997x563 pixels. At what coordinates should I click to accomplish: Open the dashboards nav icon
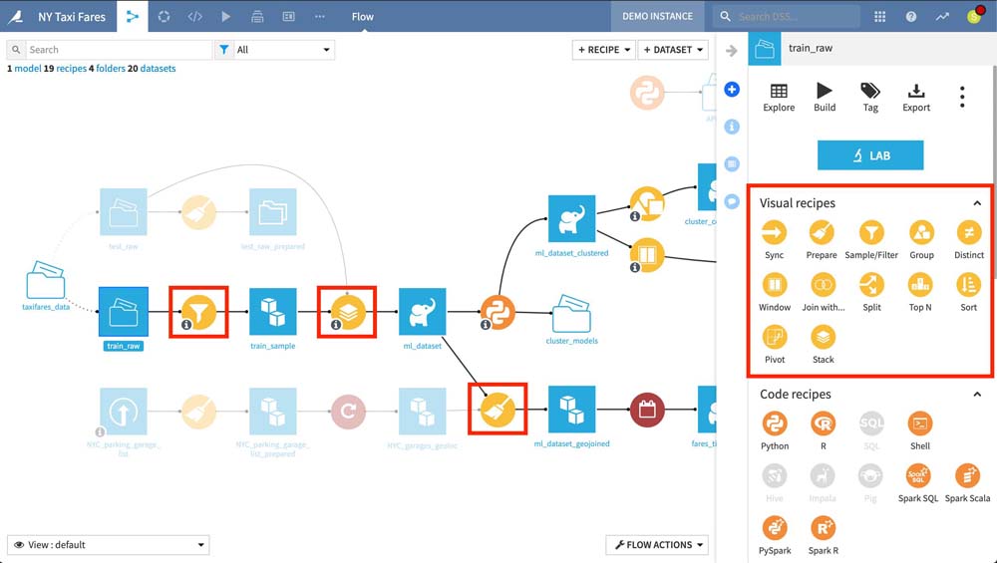click(x=289, y=17)
